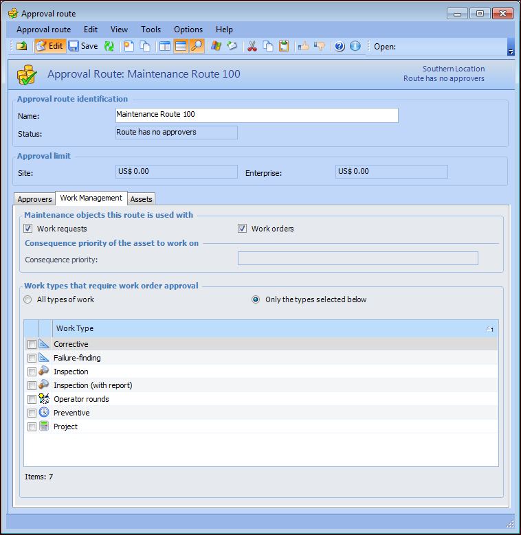
Task: Click the Items: 7 count label
Action: [x=39, y=477]
